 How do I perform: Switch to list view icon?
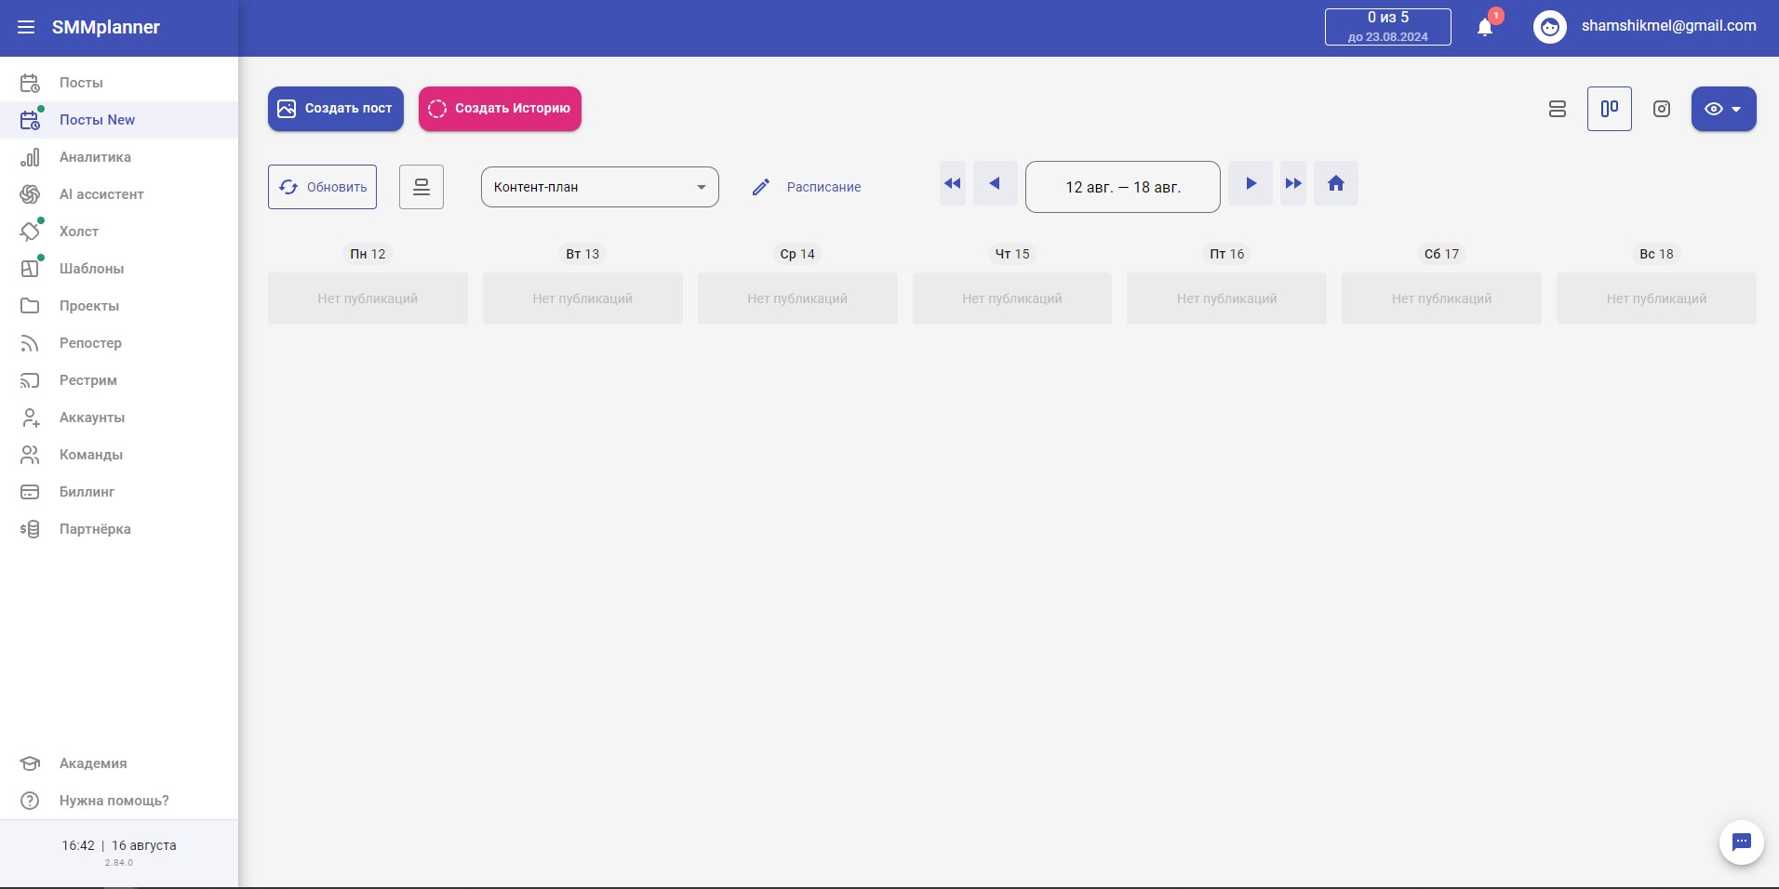tap(1558, 109)
